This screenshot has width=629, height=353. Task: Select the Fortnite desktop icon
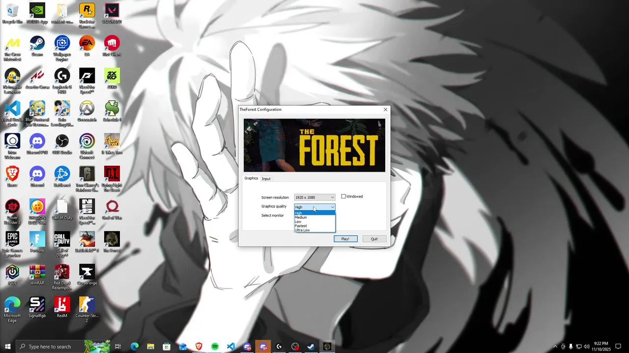(37, 242)
